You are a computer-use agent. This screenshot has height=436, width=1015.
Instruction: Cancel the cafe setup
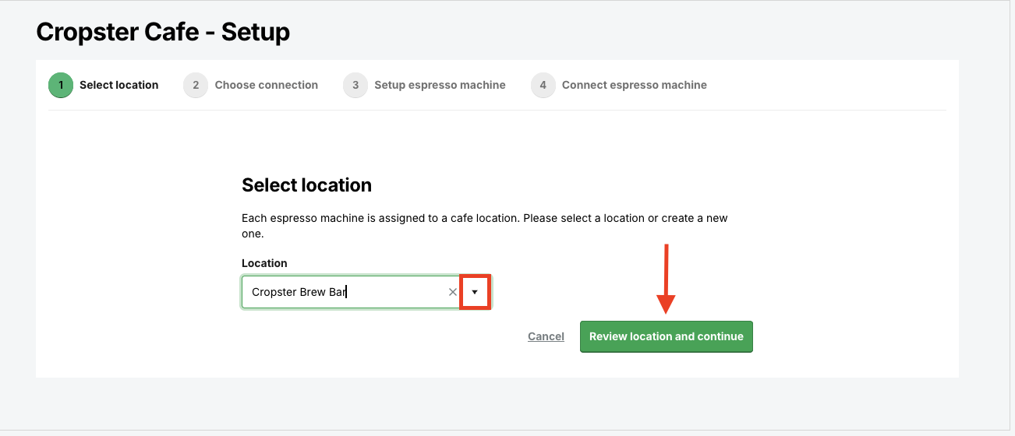546,336
